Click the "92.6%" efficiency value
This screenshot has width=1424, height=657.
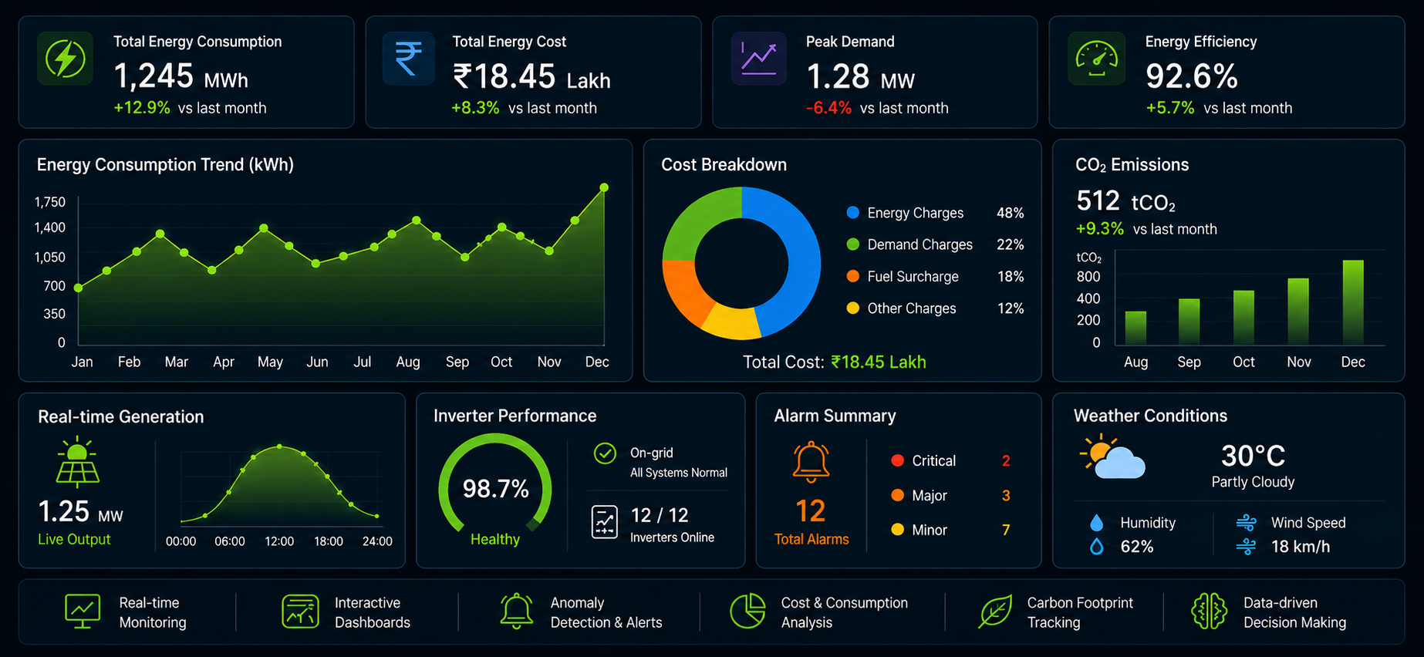1192,76
